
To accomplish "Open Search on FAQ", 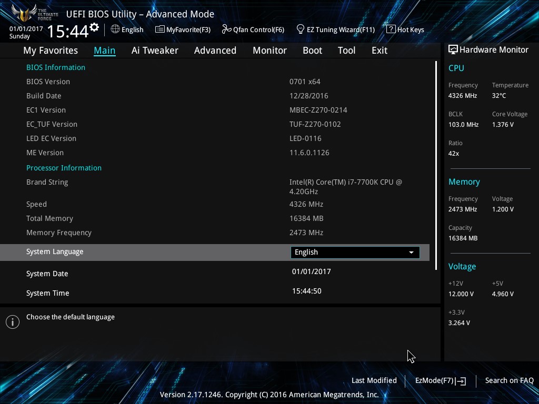I will [509, 380].
